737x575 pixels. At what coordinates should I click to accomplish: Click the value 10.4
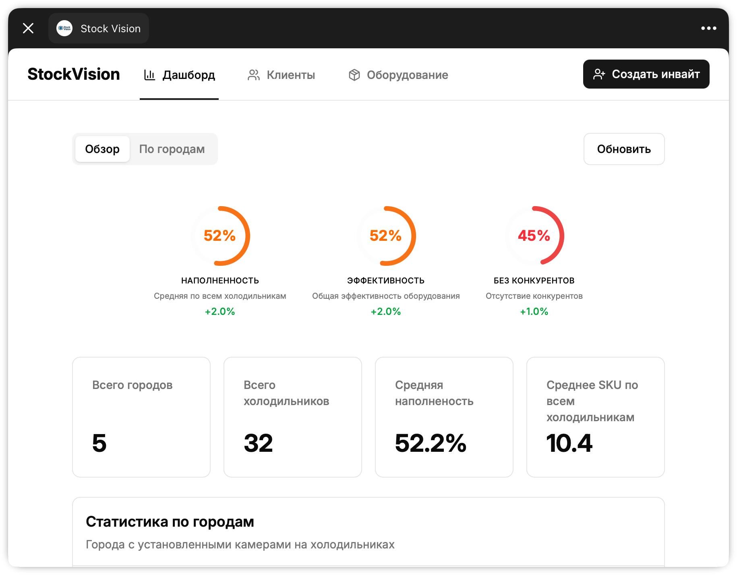569,443
